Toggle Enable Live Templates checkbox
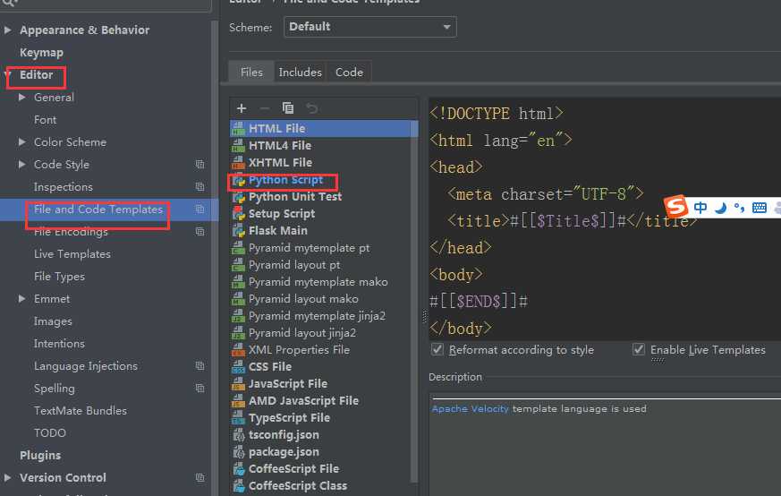Viewport: 781px width, 496px height. coord(639,349)
